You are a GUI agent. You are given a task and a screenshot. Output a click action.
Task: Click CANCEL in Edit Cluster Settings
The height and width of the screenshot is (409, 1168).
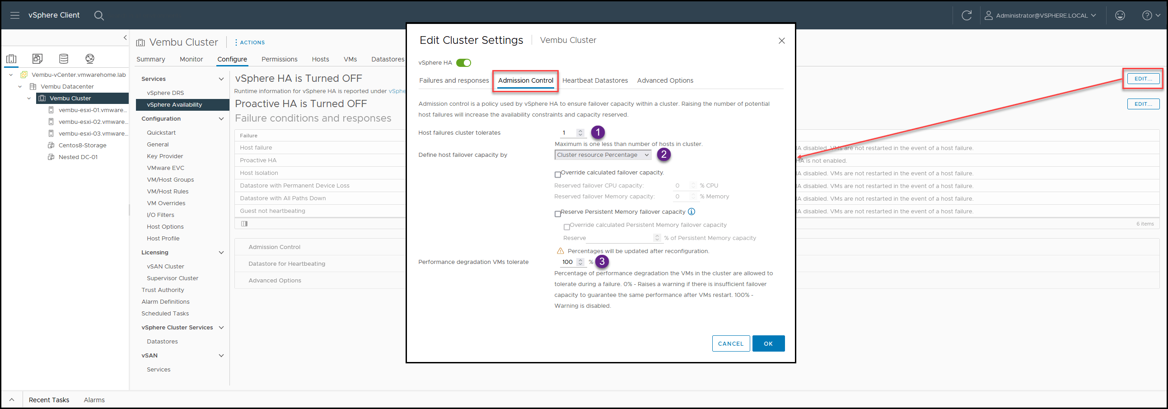(730, 344)
